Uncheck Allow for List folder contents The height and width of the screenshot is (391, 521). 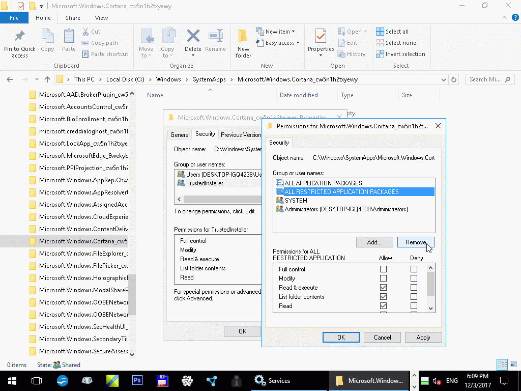pyautogui.click(x=384, y=297)
